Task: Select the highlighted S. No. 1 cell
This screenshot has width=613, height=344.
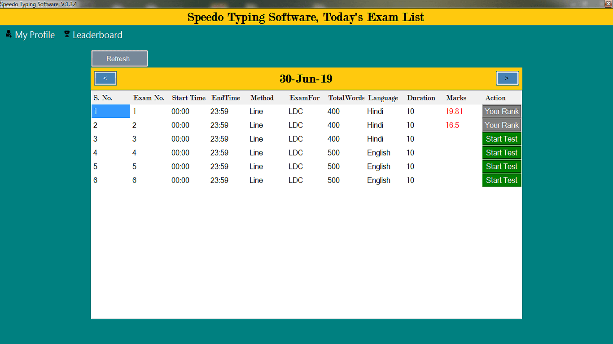Action: tap(110, 112)
